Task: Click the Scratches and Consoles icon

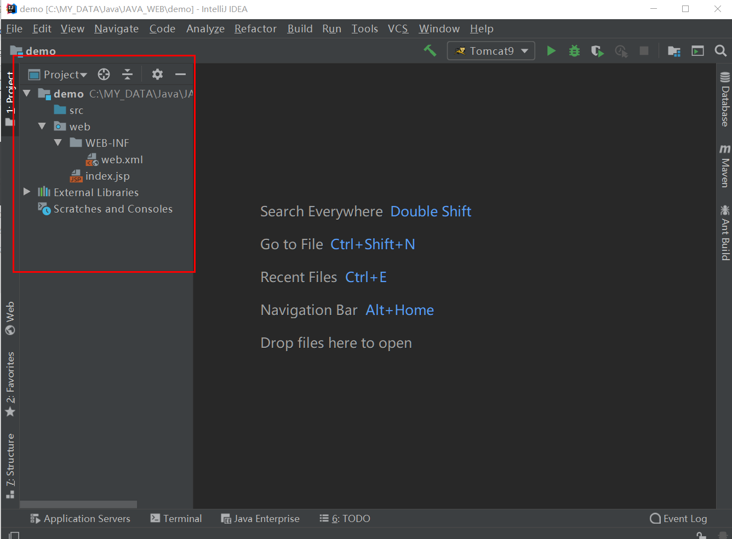Action: point(44,209)
